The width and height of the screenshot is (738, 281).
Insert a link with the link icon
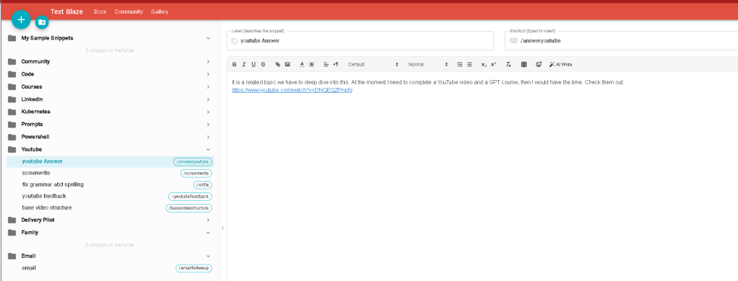(278, 64)
